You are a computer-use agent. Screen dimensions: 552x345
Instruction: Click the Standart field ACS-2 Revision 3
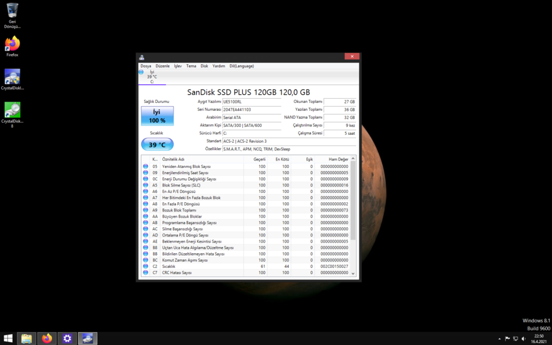(289, 141)
